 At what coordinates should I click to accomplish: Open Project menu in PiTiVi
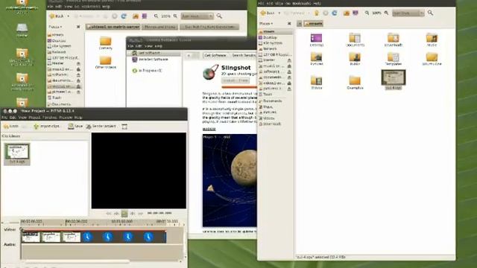[34, 118]
